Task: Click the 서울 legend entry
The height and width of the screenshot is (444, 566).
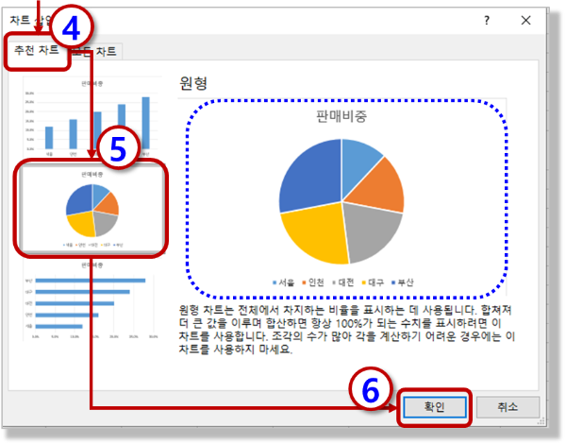Action: click(x=284, y=282)
